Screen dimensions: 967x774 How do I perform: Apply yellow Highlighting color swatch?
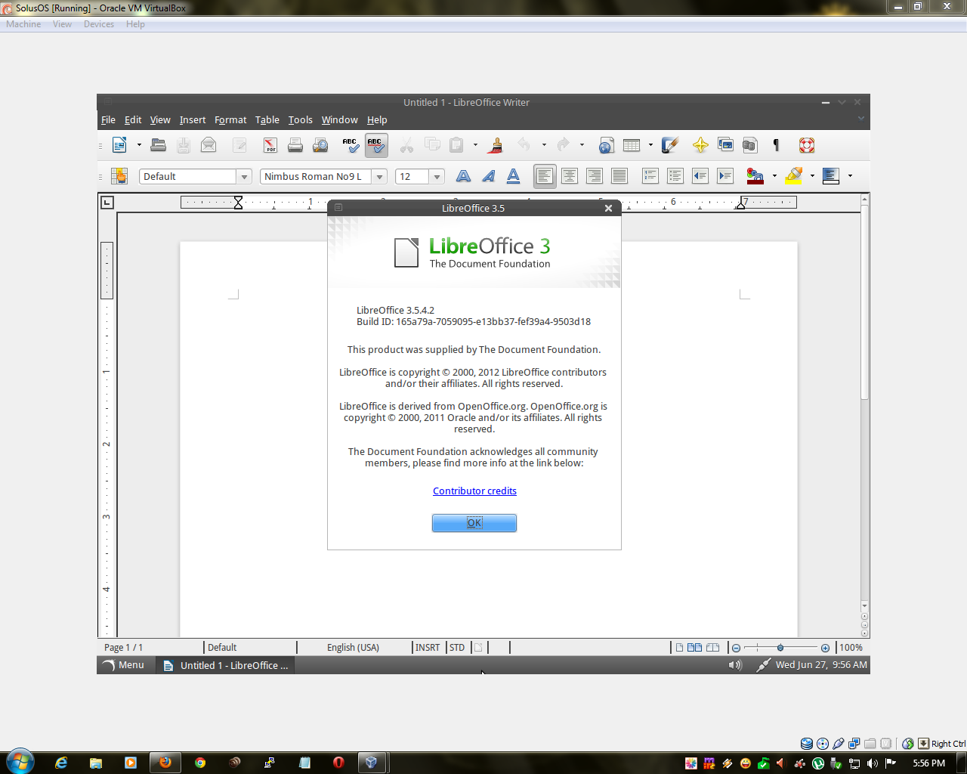pyautogui.click(x=793, y=176)
